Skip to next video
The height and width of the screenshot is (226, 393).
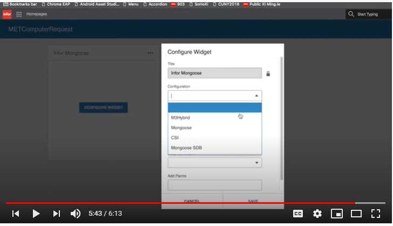pos(57,214)
